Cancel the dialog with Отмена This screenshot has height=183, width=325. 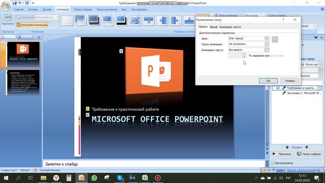290,81
